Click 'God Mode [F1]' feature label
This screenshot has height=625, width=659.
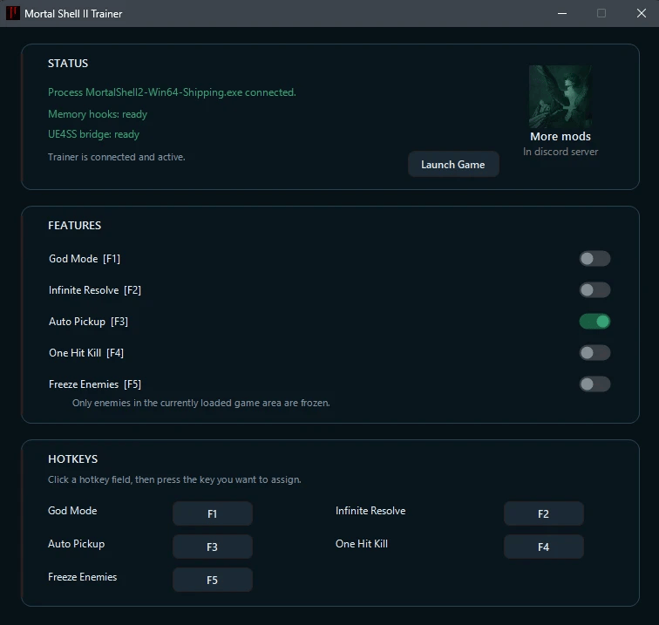point(85,259)
